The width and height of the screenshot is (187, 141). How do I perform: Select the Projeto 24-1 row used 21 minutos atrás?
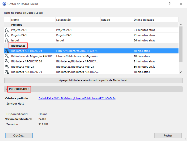click(91, 35)
